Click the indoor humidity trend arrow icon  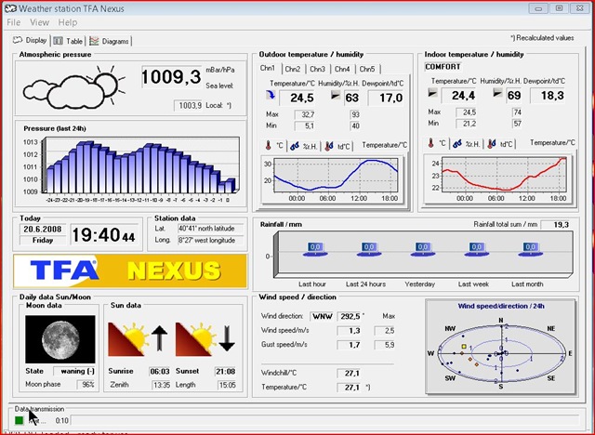coord(497,93)
